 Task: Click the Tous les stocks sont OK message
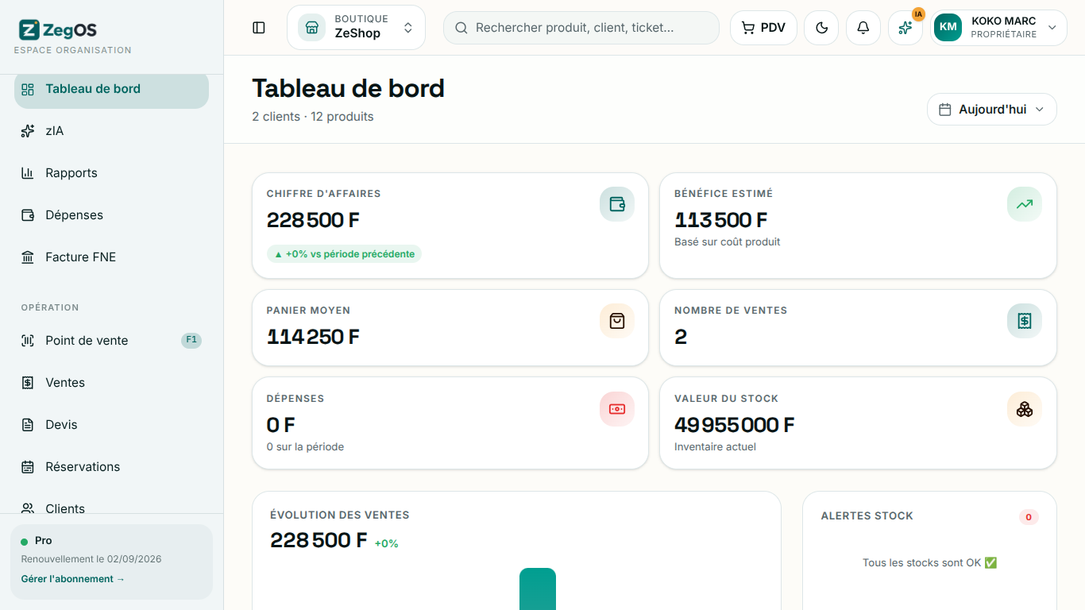(929, 562)
